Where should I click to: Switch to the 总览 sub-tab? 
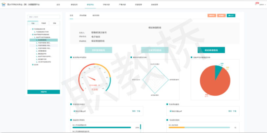pos(71,15)
